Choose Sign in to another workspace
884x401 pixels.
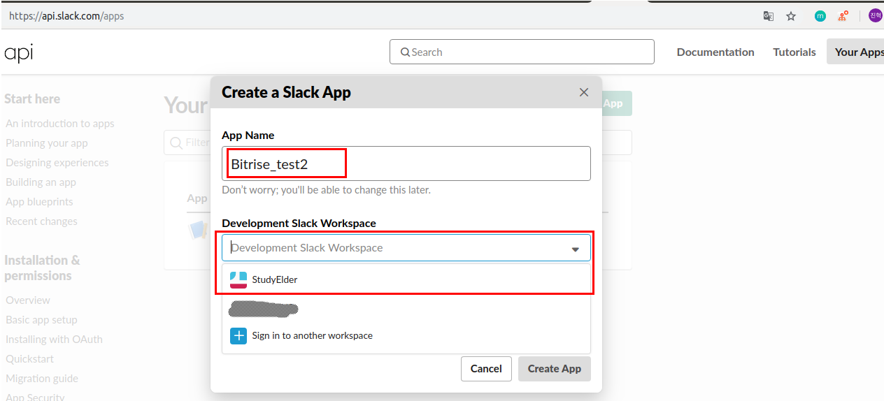pos(406,335)
